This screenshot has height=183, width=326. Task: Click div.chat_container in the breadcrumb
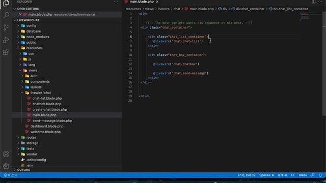pos(250,9)
